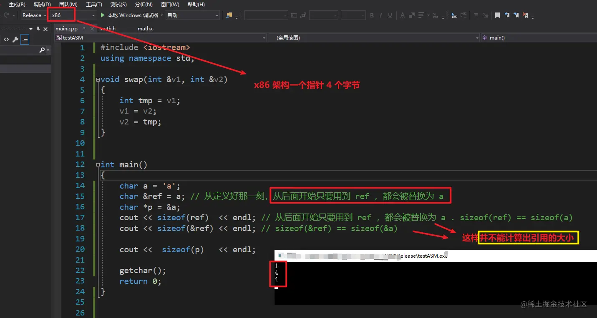Open the Release configuration dropdown
This screenshot has height=318, width=597.
tap(34, 15)
